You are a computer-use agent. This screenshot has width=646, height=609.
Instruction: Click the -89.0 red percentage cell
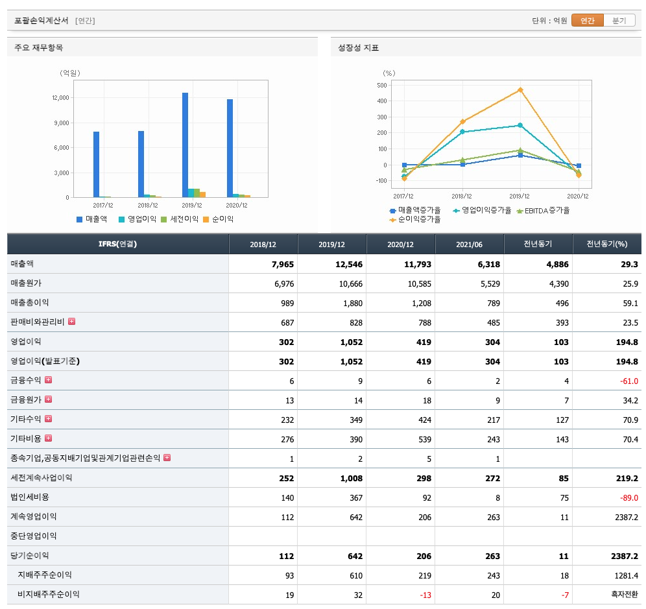607,497
